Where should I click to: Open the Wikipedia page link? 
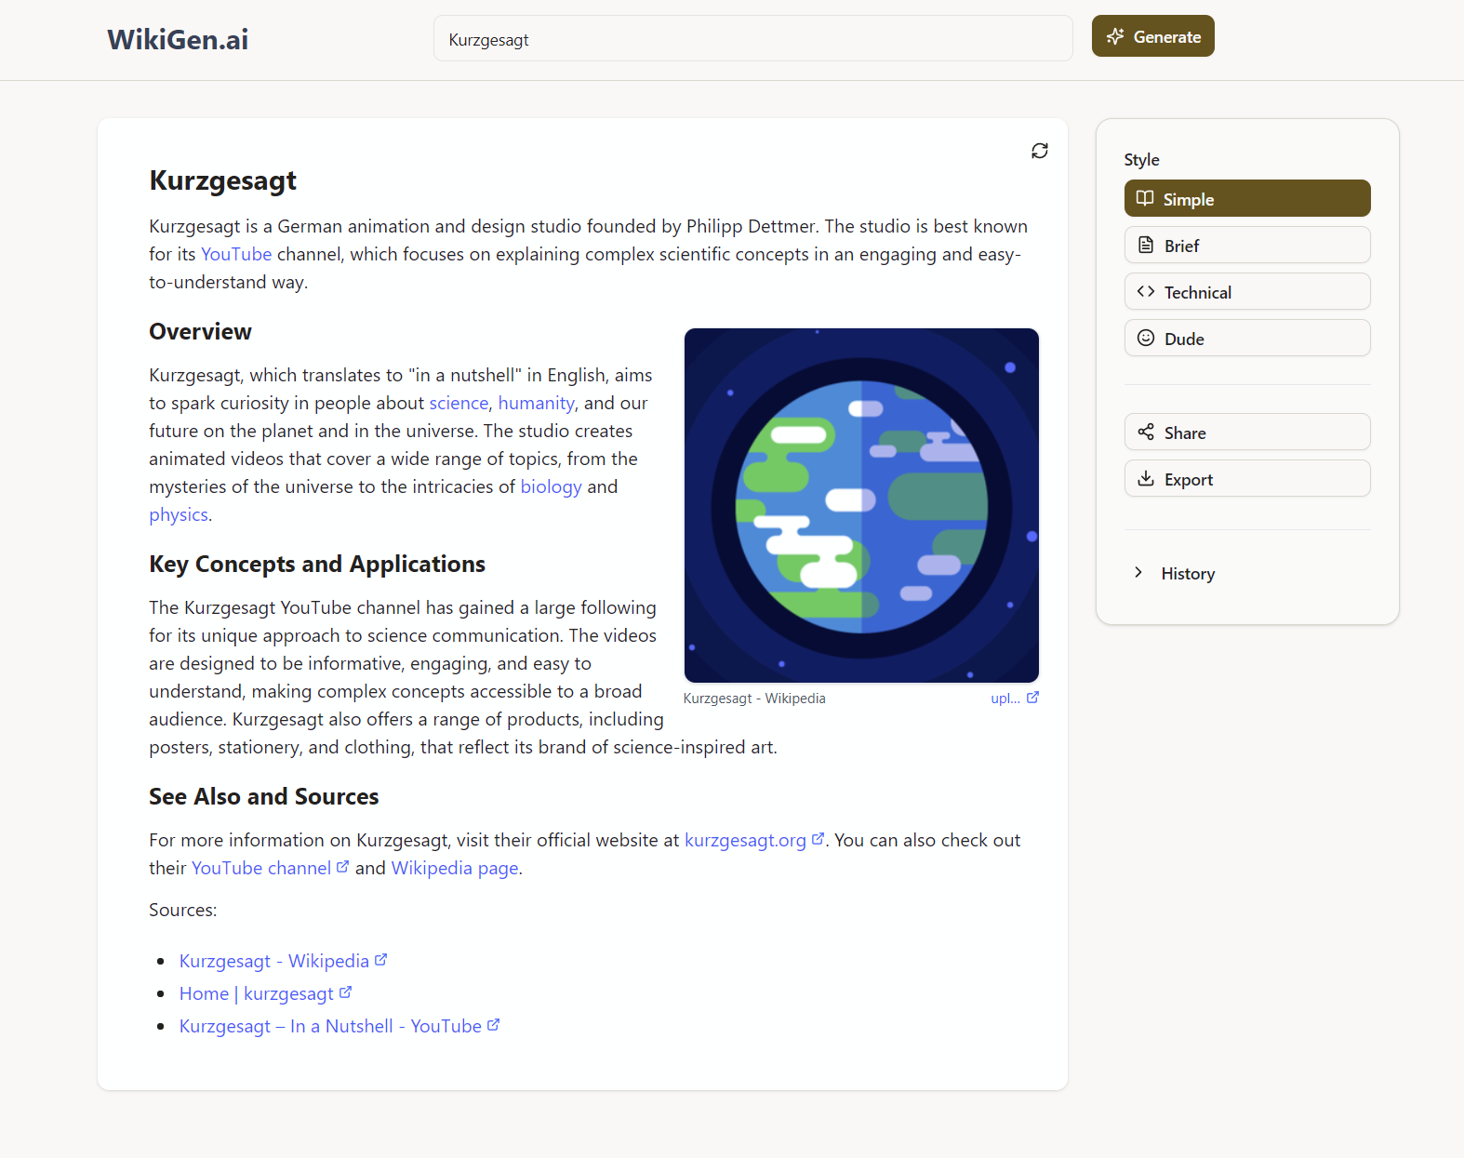[x=455, y=868]
